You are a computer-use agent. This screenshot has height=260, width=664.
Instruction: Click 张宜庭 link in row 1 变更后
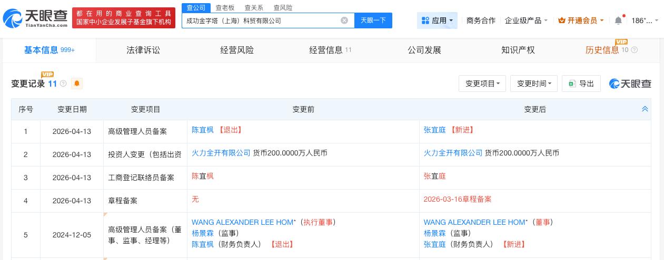click(435, 130)
